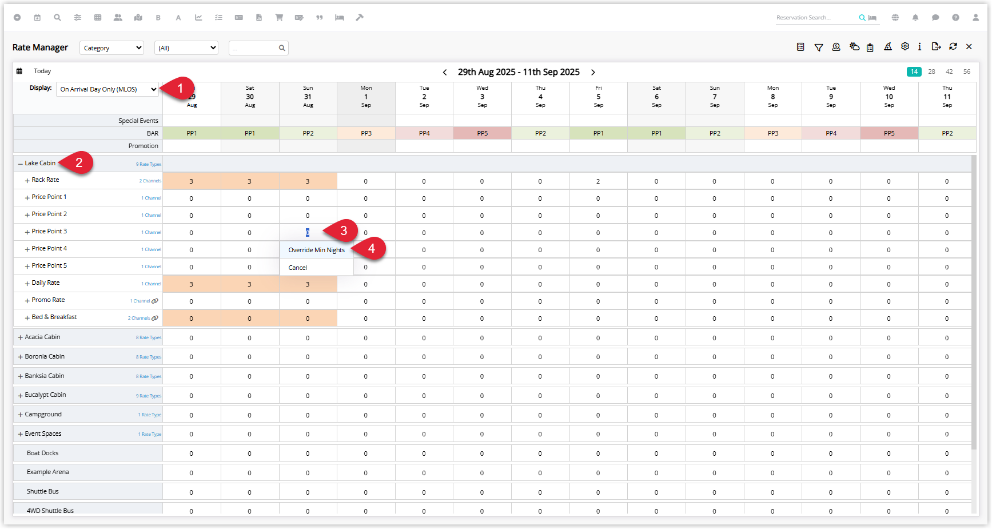The width and height of the screenshot is (992, 529).
Task: Click the Reservation Search field
Action: (816, 18)
